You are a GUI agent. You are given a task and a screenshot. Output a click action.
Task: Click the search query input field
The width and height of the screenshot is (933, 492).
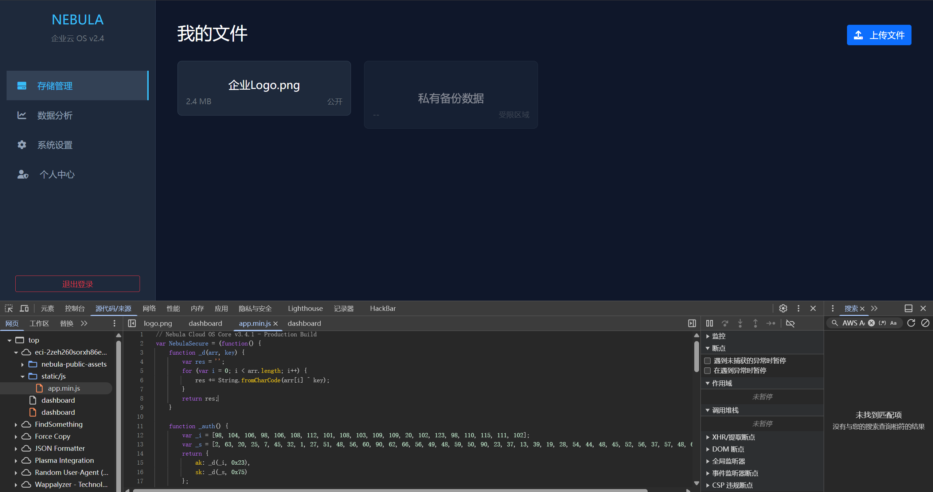tap(854, 323)
